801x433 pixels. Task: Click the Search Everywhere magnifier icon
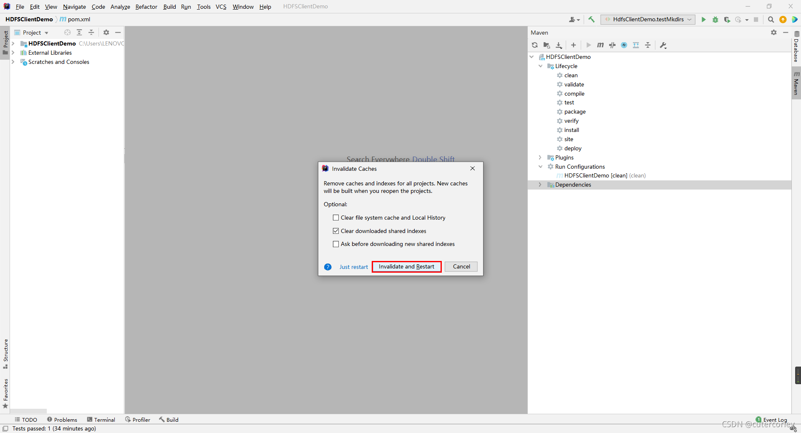click(x=771, y=19)
